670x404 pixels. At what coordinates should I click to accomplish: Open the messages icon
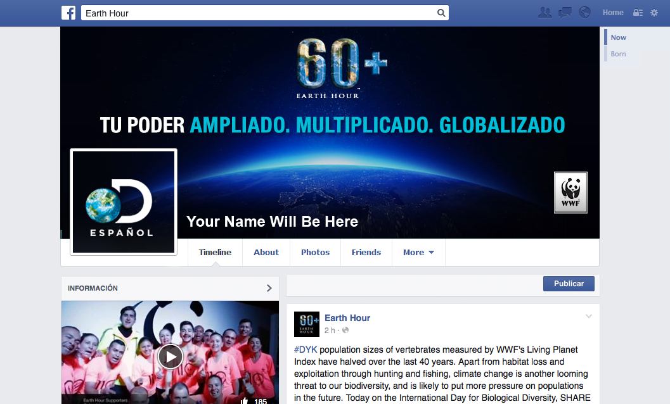pos(565,13)
